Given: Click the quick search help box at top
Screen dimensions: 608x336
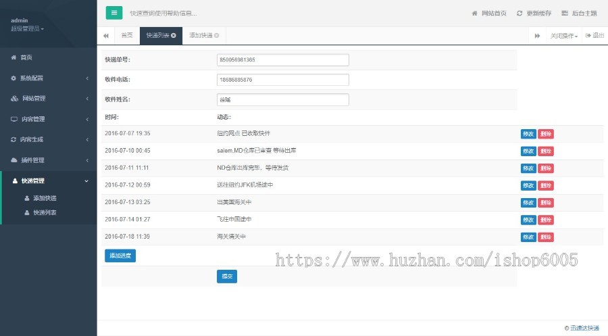Looking at the screenshot, I should click(163, 14).
